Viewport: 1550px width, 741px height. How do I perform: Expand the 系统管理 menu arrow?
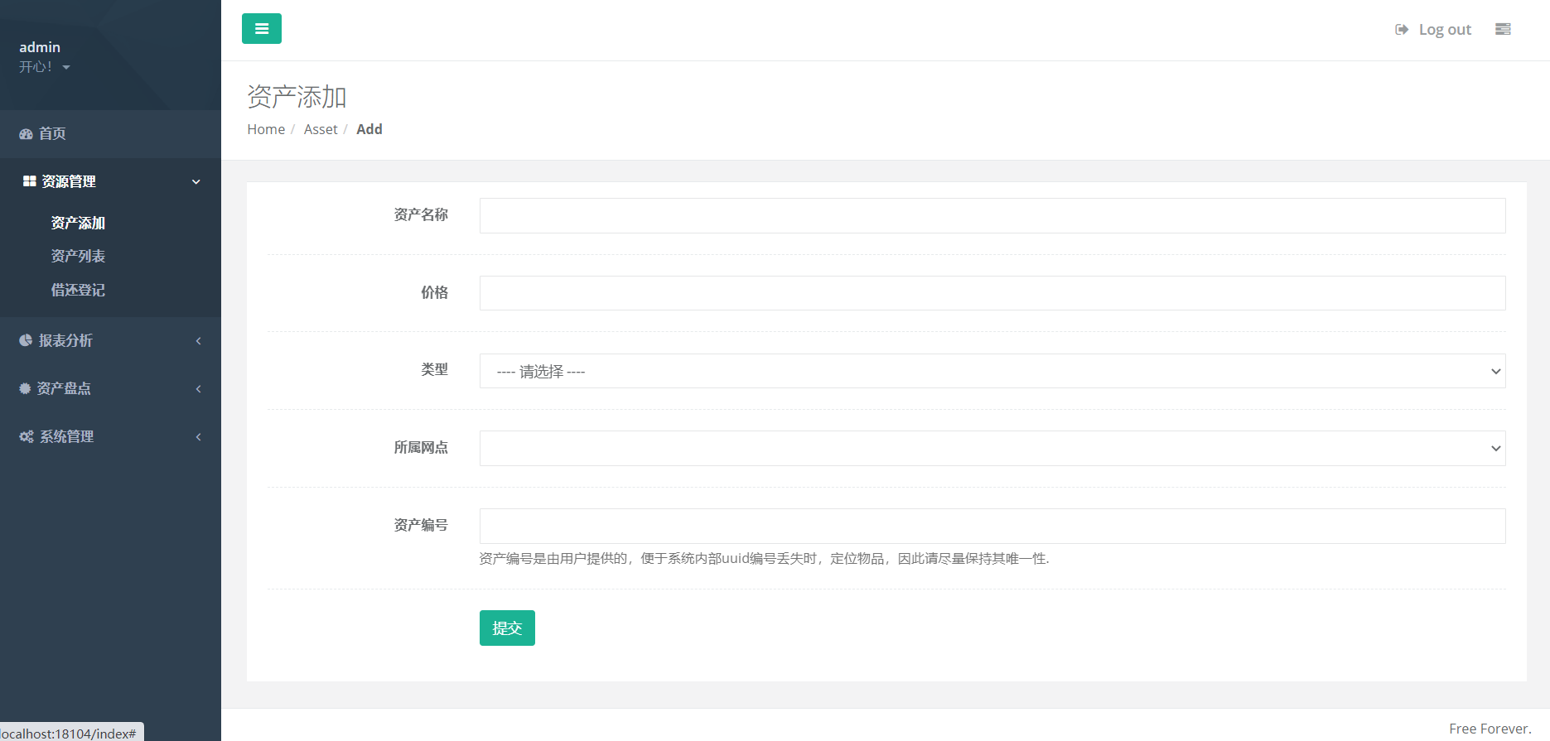pyautogui.click(x=198, y=437)
